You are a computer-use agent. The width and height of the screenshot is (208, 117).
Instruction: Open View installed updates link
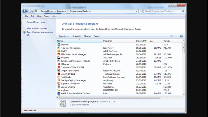37,28
